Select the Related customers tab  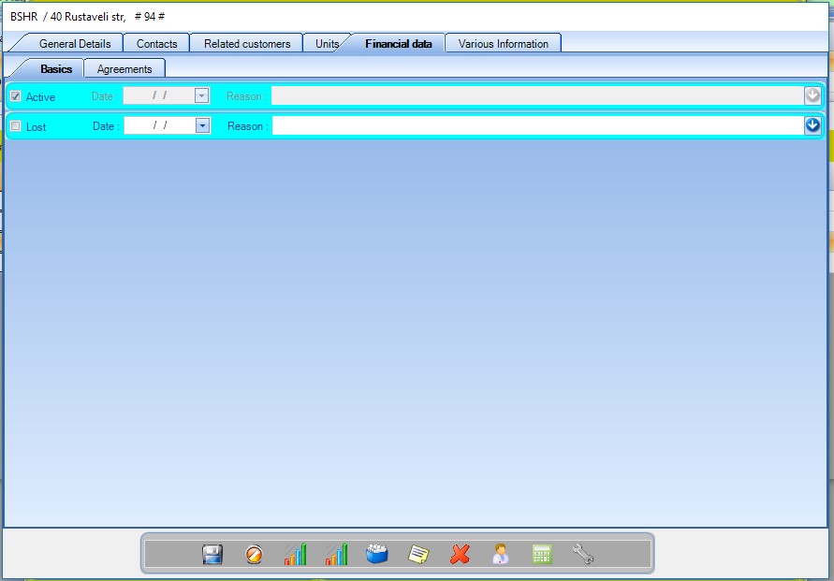[247, 44]
